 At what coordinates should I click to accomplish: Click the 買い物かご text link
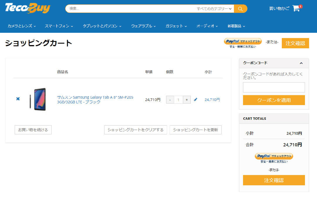279,8
